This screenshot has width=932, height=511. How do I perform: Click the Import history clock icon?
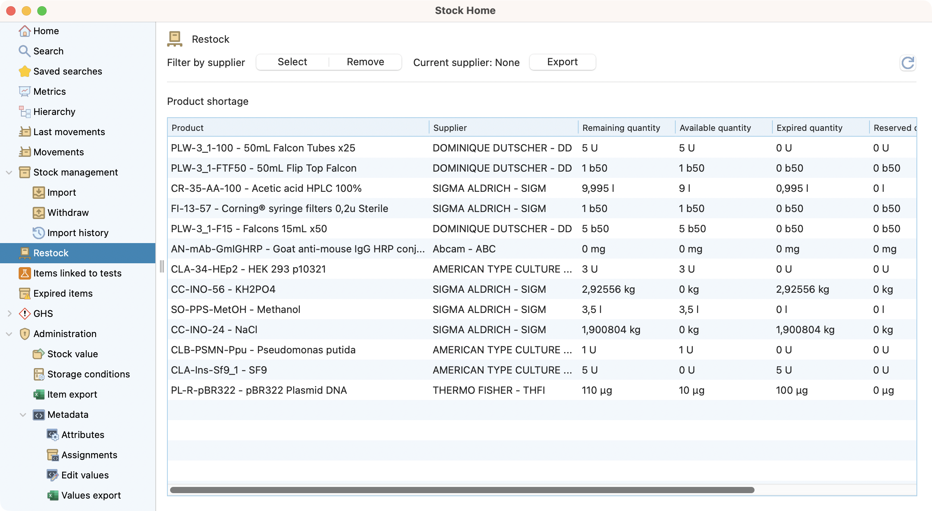point(38,233)
